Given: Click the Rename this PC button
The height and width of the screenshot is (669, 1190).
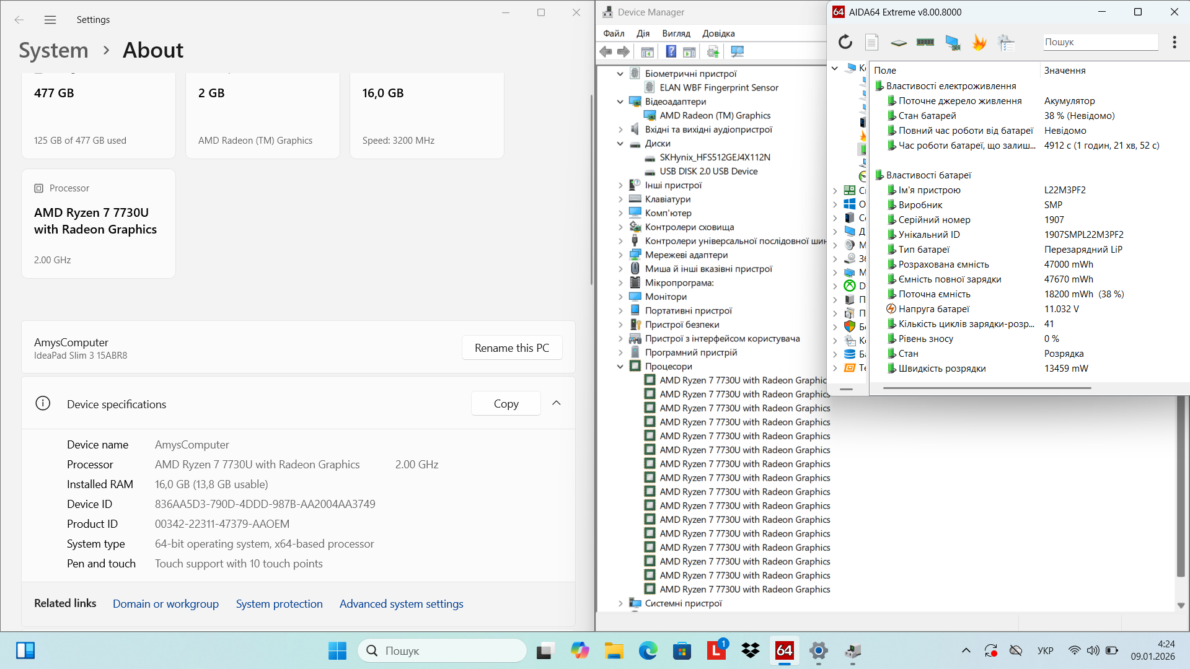Looking at the screenshot, I should tap(511, 348).
